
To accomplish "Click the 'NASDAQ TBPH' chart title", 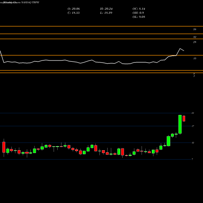I will 30,2.
